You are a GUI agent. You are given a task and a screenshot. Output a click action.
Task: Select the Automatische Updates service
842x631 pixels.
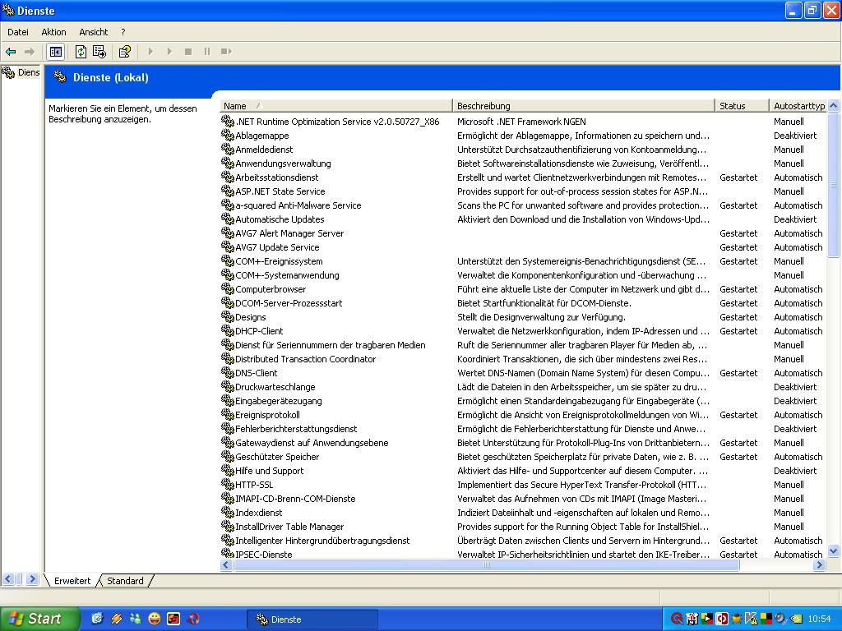pyautogui.click(x=280, y=219)
